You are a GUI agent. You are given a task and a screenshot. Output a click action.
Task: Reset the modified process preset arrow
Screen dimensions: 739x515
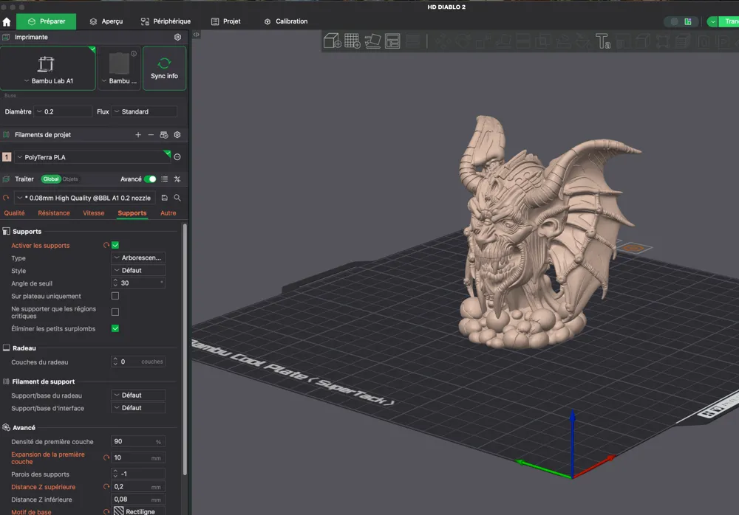[x=6, y=198]
